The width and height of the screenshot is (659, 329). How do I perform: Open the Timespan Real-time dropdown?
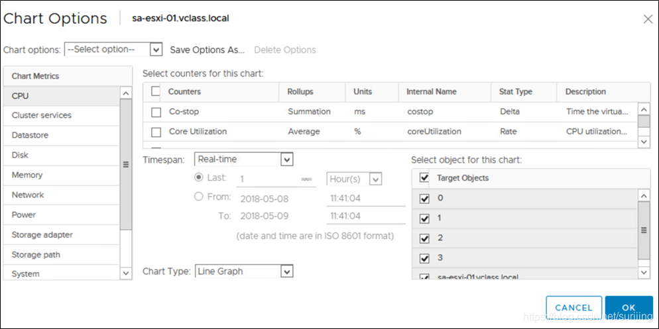coord(244,159)
